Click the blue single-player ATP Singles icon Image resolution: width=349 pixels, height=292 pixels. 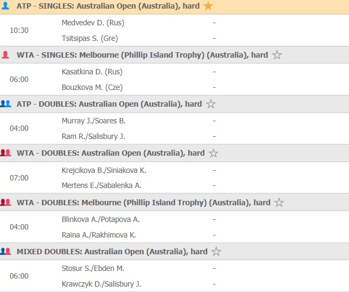(x=6, y=6)
